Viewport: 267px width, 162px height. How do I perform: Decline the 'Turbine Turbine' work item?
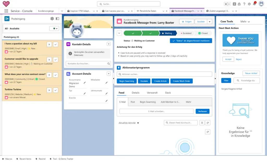point(49,90)
